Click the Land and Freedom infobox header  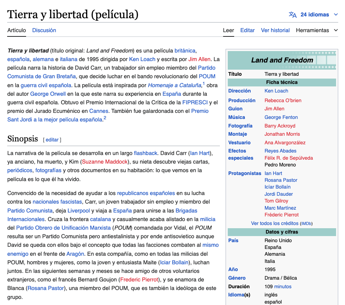coord(282,60)
